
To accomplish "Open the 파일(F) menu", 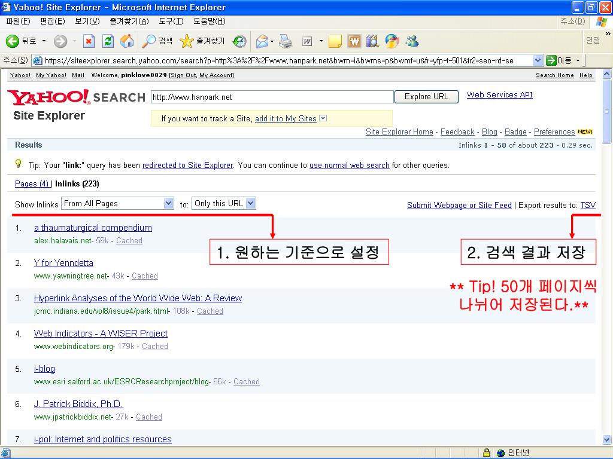I will (x=18, y=21).
